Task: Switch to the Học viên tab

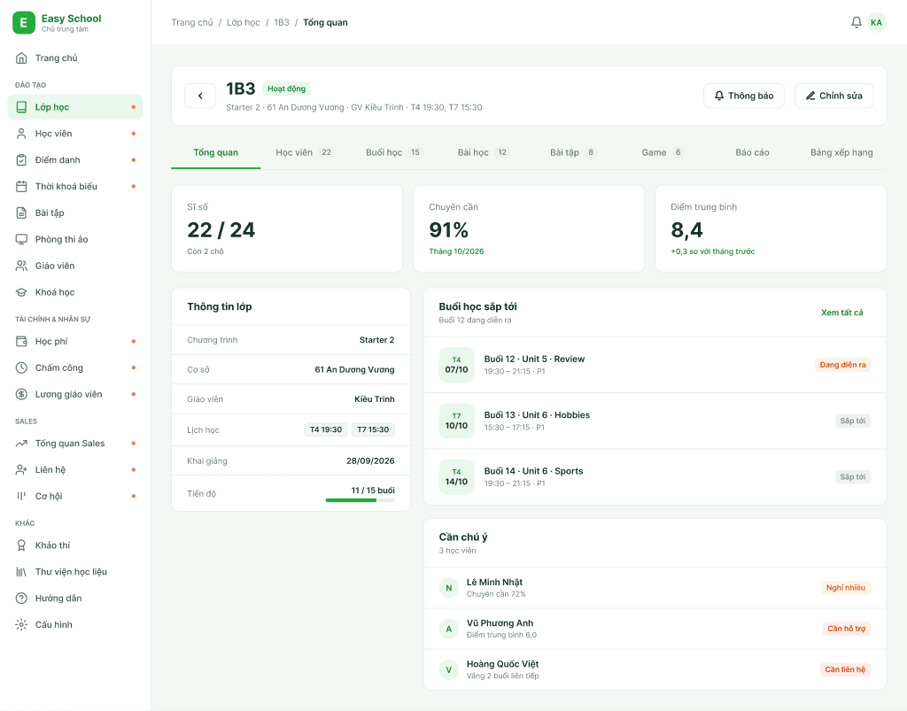Action: coord(305,152)
